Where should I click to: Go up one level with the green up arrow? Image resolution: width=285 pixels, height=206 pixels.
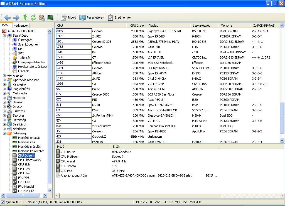pos(25,17)
